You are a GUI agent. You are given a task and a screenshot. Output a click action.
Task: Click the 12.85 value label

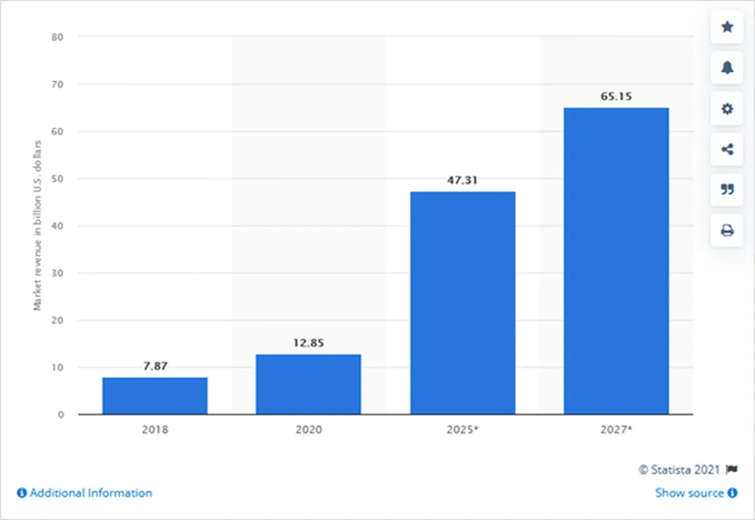(x=308, y=343)
